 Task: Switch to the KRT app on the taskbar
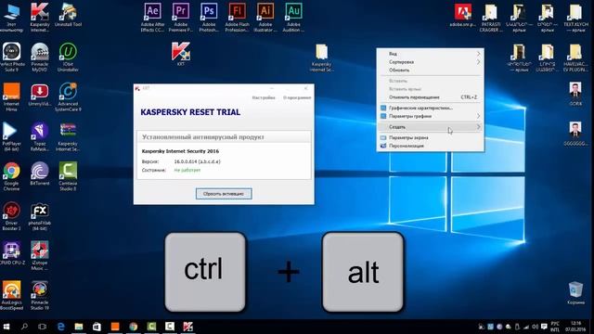click(x=187, y=327)
